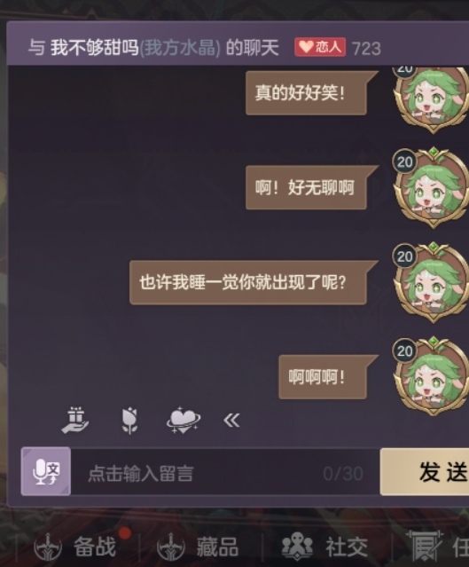Click the 恋人 heart relationship badge
Screen dimensions: 469x567
[319, 47]
